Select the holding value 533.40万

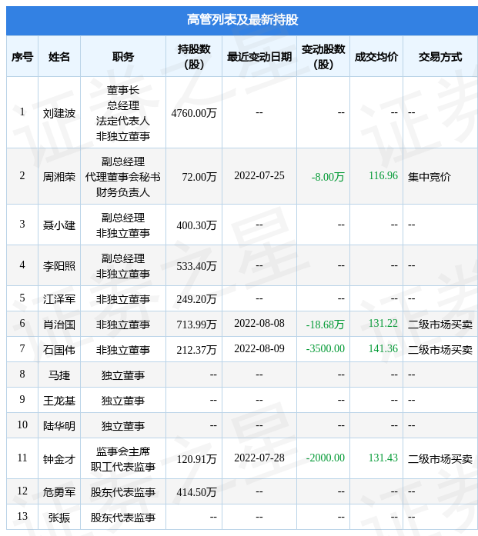coord(197,266)
